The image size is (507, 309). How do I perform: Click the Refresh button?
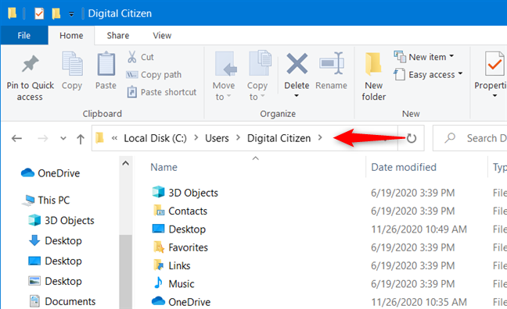click(412, 138)
